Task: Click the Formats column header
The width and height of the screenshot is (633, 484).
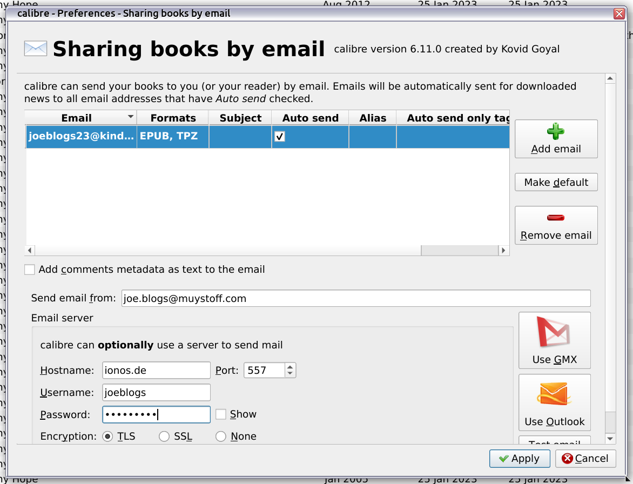Action: pyautogui.click(x=173, y=118)
